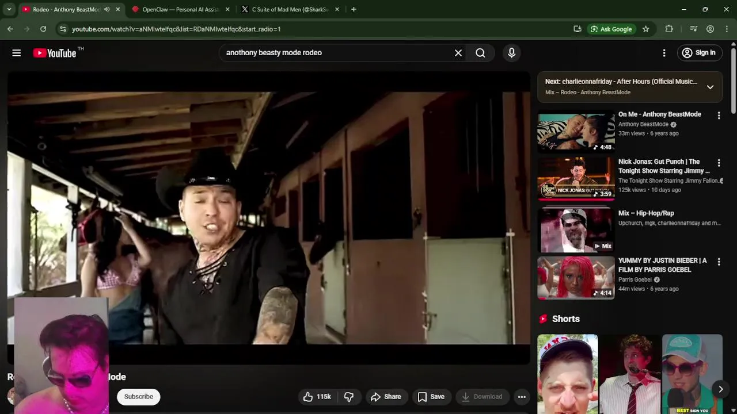Save the video to a playlist
Screen dimensions: 737x414
[x=431, y=397]
